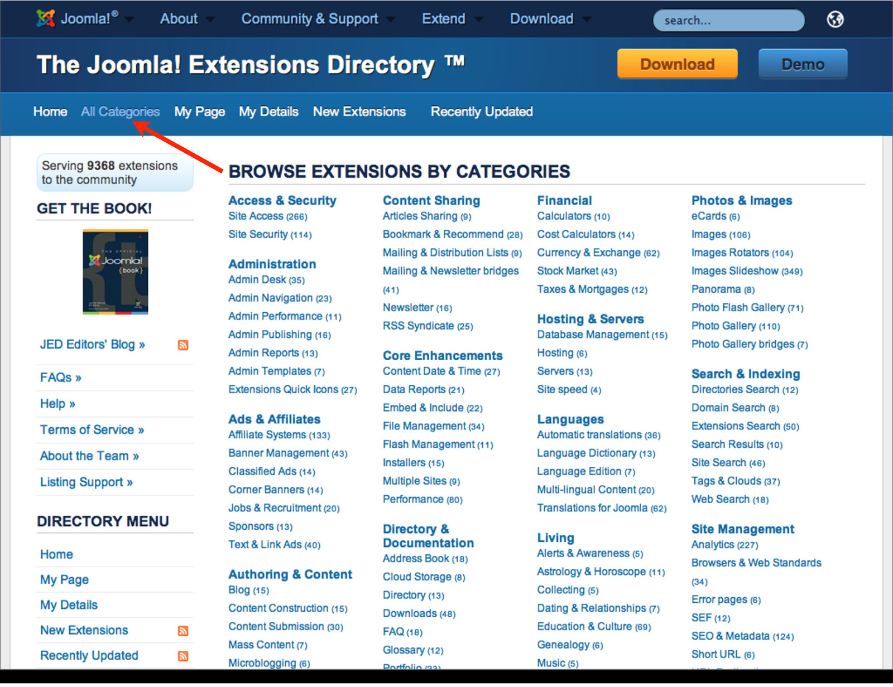
Task: Open Images Slideshow (349) category
Action: [747, 272]
